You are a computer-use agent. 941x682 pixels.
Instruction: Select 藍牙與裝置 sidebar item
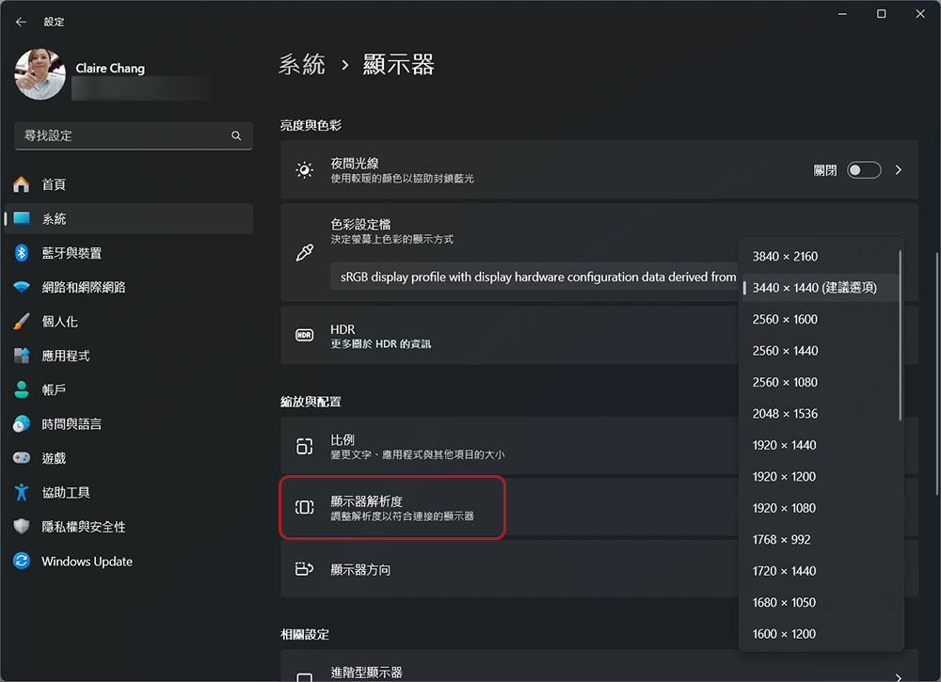[x=129, y=252]
